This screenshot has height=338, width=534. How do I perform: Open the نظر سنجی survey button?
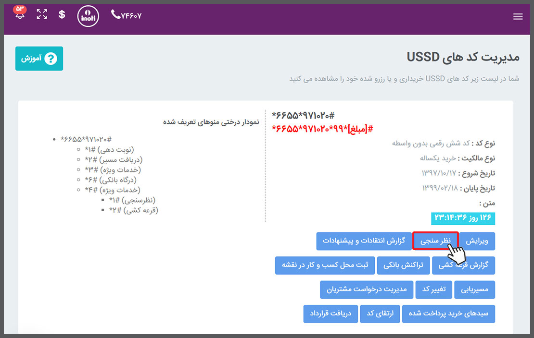click(435, 241)
